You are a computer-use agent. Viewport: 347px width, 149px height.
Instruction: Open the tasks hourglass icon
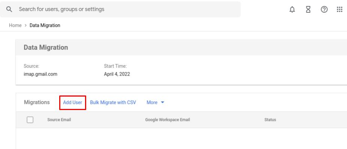[308, 9]
